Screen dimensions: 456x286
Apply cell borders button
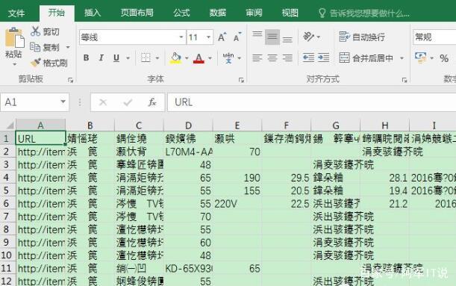point(146,58)
